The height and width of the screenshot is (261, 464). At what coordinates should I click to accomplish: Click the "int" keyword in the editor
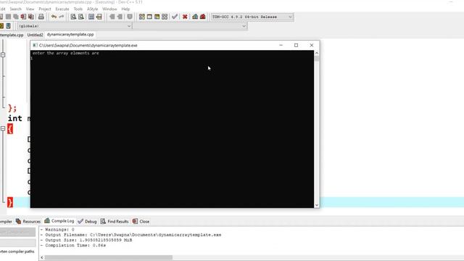click(x=14, y=118)
